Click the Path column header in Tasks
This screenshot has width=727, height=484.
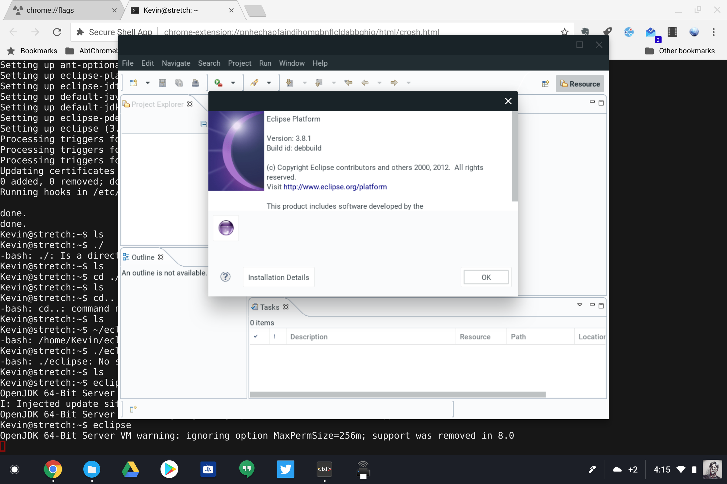coord(541,337)
